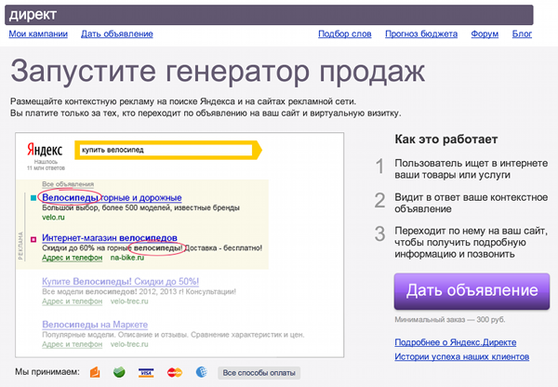Open Велосипеды на Маркете result title

pyautogui.click(x=95, y=325)
